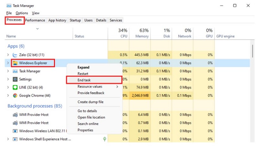
Task: Expand the Windows Shell Experience Host group
Action: [x=8, y=139]
